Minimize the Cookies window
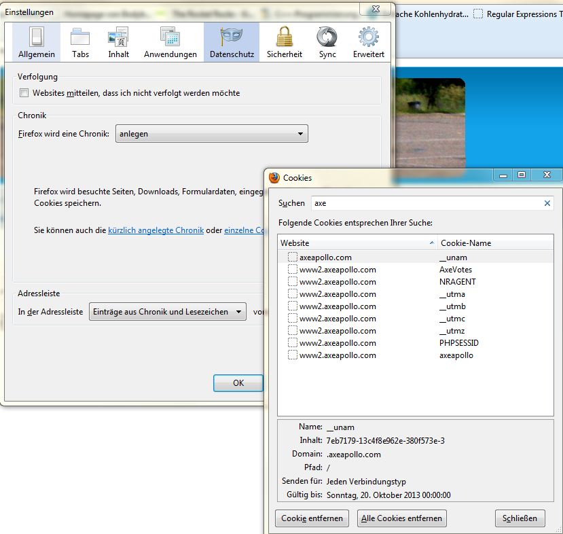563x534 pixels. click(503, 175)
